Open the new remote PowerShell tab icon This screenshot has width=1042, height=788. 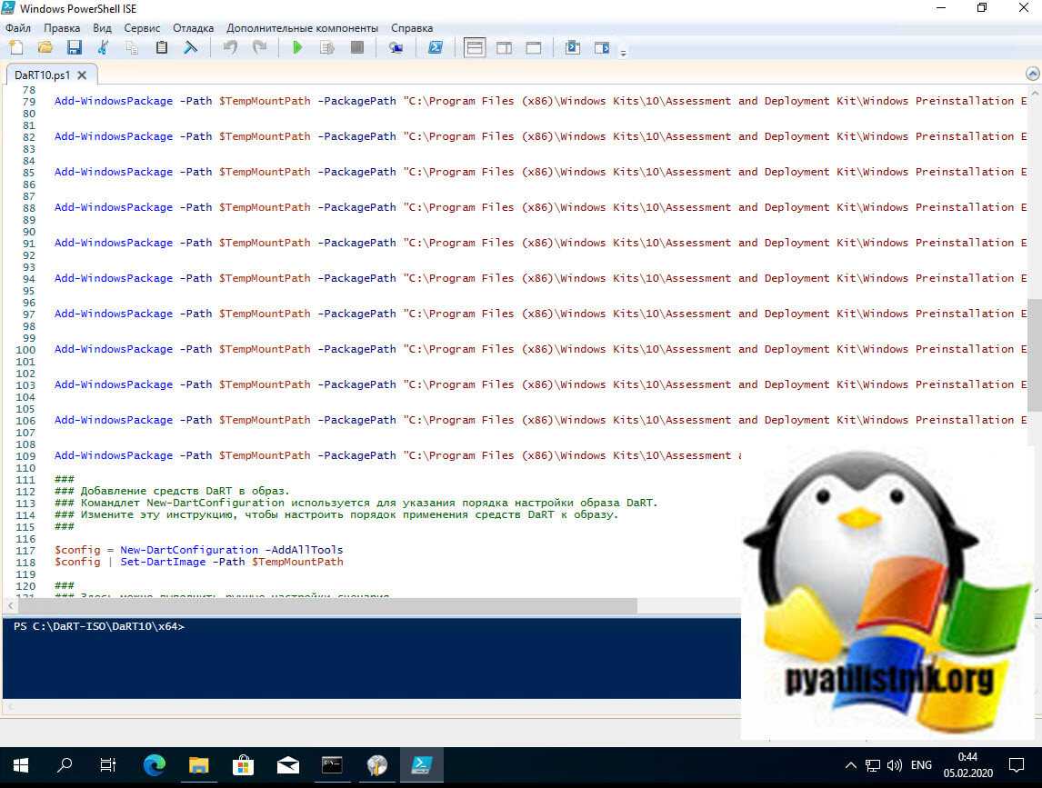tap(396, 48)
